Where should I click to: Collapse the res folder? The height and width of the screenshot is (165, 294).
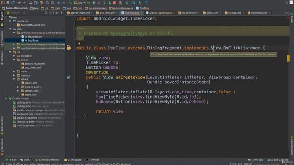click(x=10, y=52)
